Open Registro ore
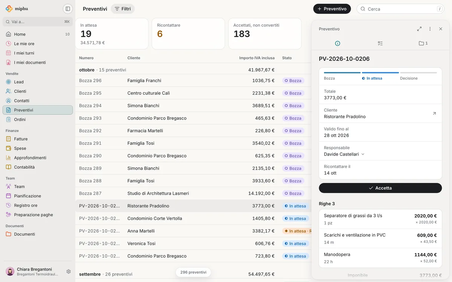 38,205
